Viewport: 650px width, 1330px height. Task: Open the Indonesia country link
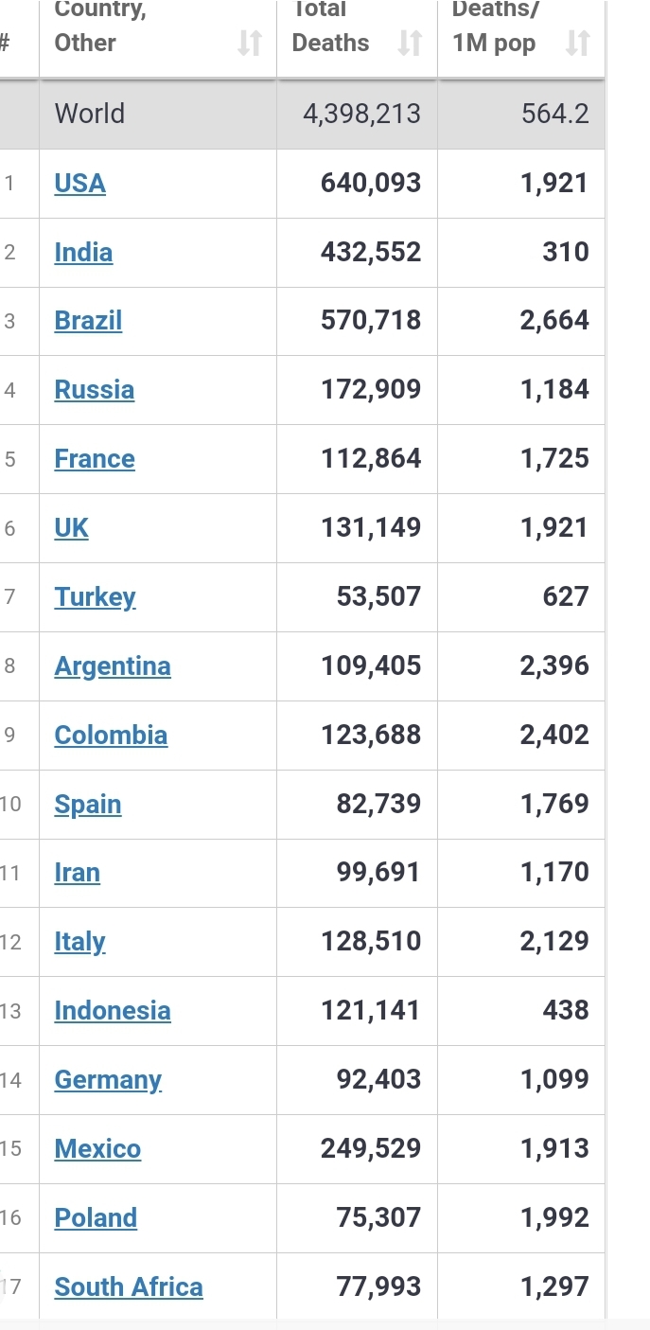113,1011
